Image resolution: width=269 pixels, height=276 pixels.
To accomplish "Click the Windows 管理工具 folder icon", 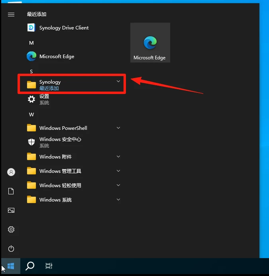I will pos(31,171).
